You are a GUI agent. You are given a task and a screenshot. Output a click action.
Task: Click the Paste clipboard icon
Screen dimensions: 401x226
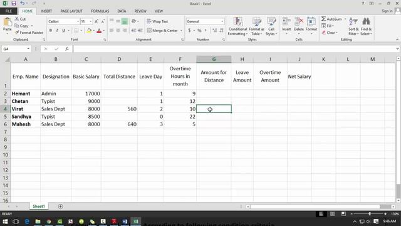(x=7, y=23)
